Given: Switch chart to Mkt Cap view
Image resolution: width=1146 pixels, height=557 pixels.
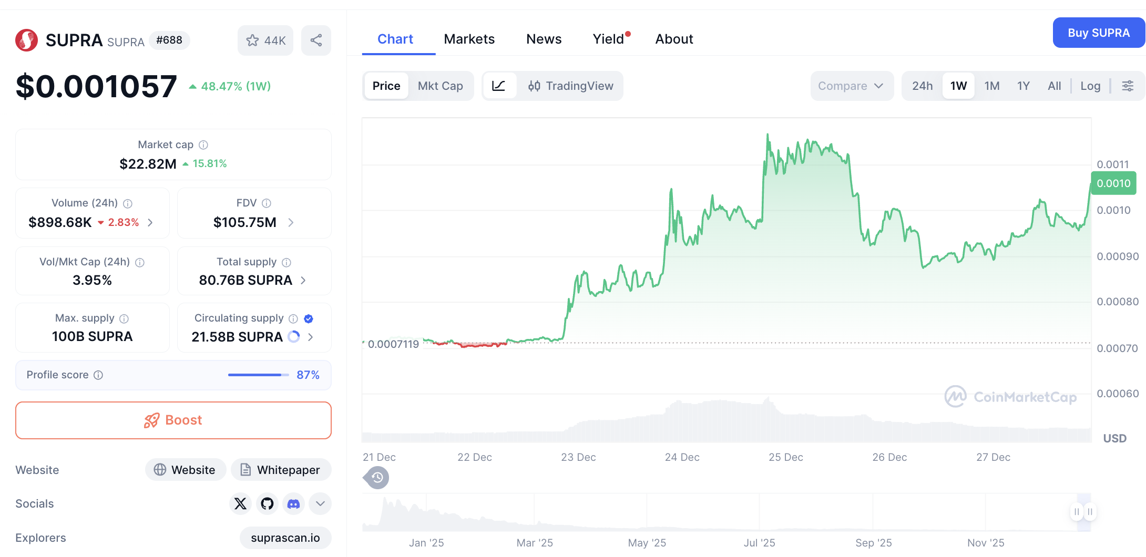Looking at the screenshot, I should coord(440,86).
